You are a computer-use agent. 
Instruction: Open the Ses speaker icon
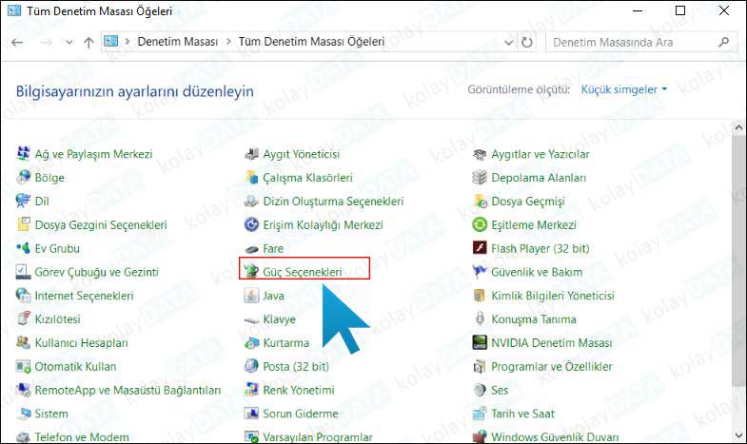click(x=480, y=391)
